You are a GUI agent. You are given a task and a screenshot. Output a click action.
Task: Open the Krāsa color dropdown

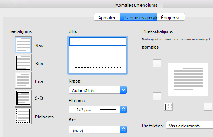(98, 90)
